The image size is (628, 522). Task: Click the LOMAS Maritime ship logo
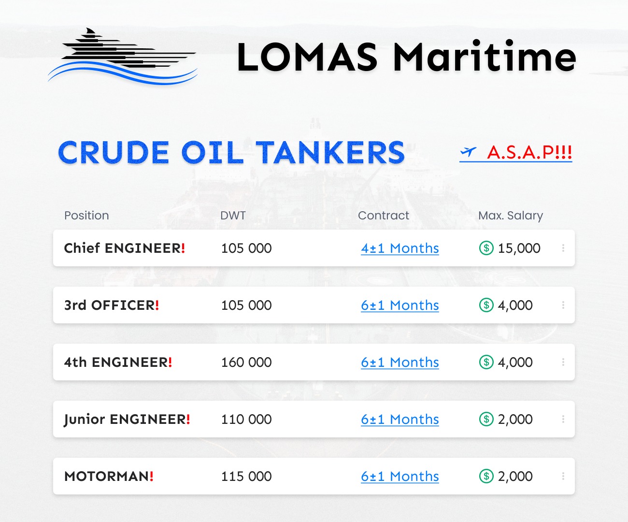click(122, 57)
